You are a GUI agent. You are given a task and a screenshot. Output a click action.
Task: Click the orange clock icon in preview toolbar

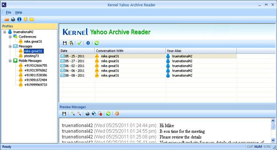(x=117, y=114)
